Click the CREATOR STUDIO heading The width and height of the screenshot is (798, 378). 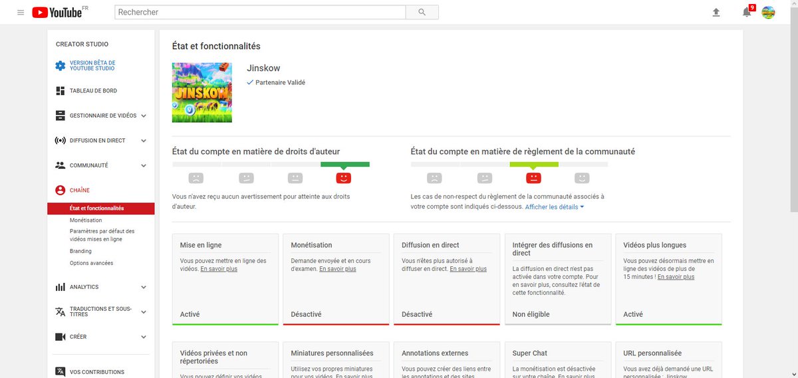coord(82,45)
